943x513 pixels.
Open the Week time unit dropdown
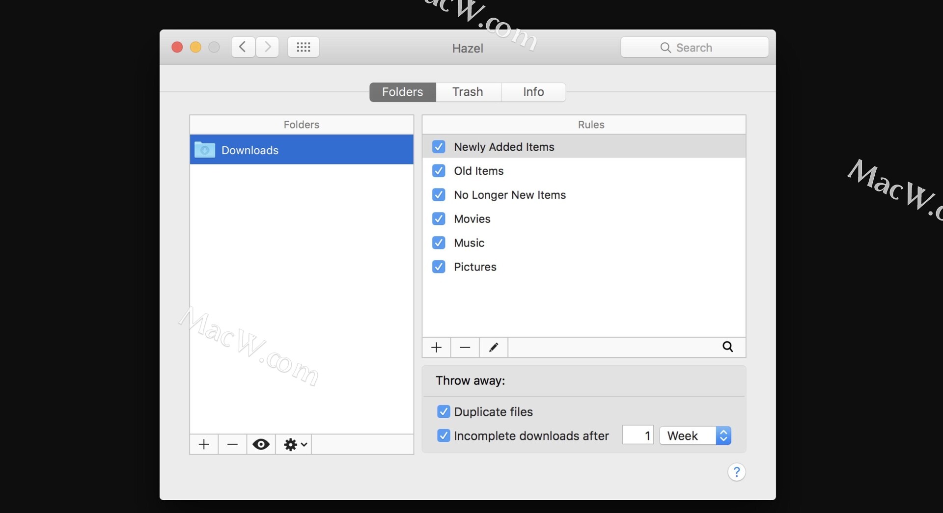point(695,436)
